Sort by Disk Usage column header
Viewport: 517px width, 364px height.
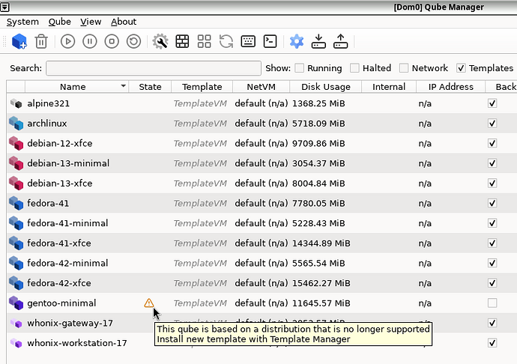click(326, 87)
